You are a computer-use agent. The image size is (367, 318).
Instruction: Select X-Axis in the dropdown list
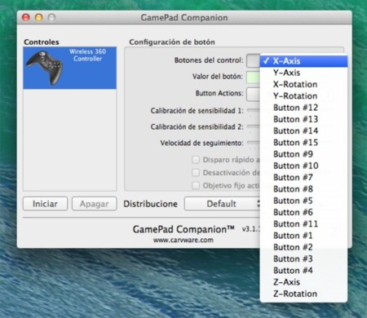coord(303,61)
